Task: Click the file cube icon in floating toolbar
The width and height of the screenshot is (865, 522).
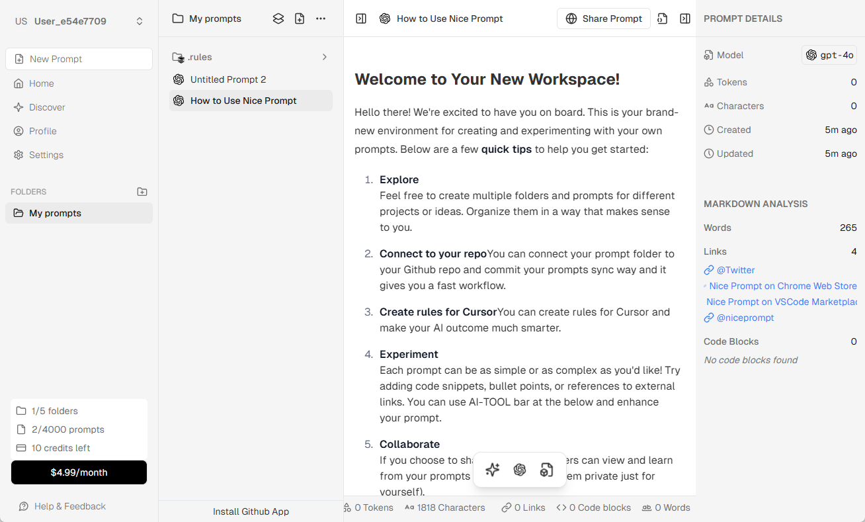Action: point(546,470)
